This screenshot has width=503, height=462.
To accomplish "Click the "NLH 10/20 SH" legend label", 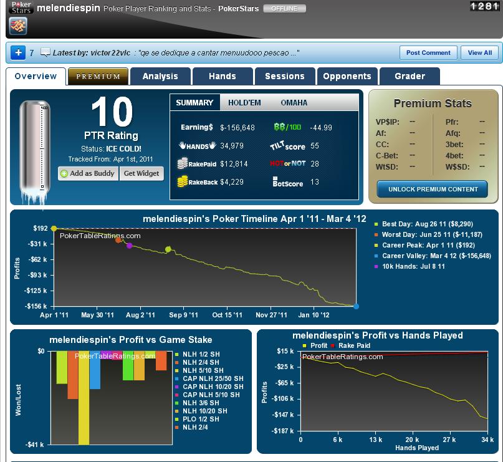I will [x=205, y=411].
